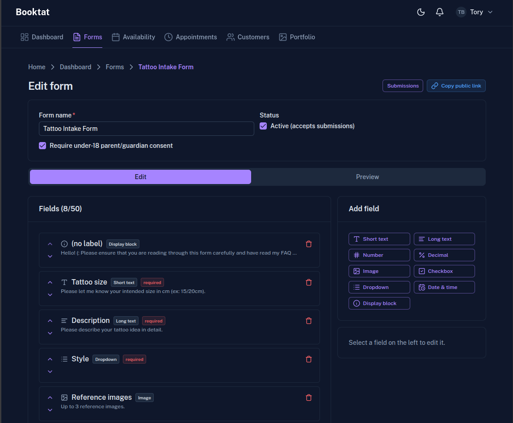Add a Long text field
513x423 pixels.
(x=444, y=239)
